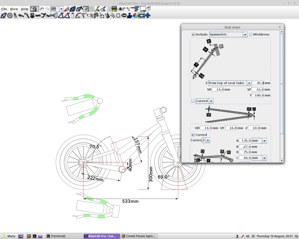
Task: Click the undo arrow icon
Action: click(x=42, y=9)
